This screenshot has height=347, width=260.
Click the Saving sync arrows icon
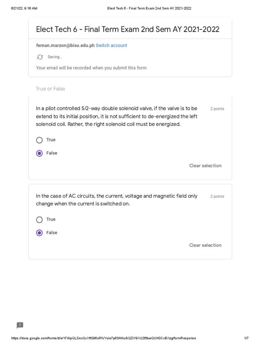coord(40,57)
